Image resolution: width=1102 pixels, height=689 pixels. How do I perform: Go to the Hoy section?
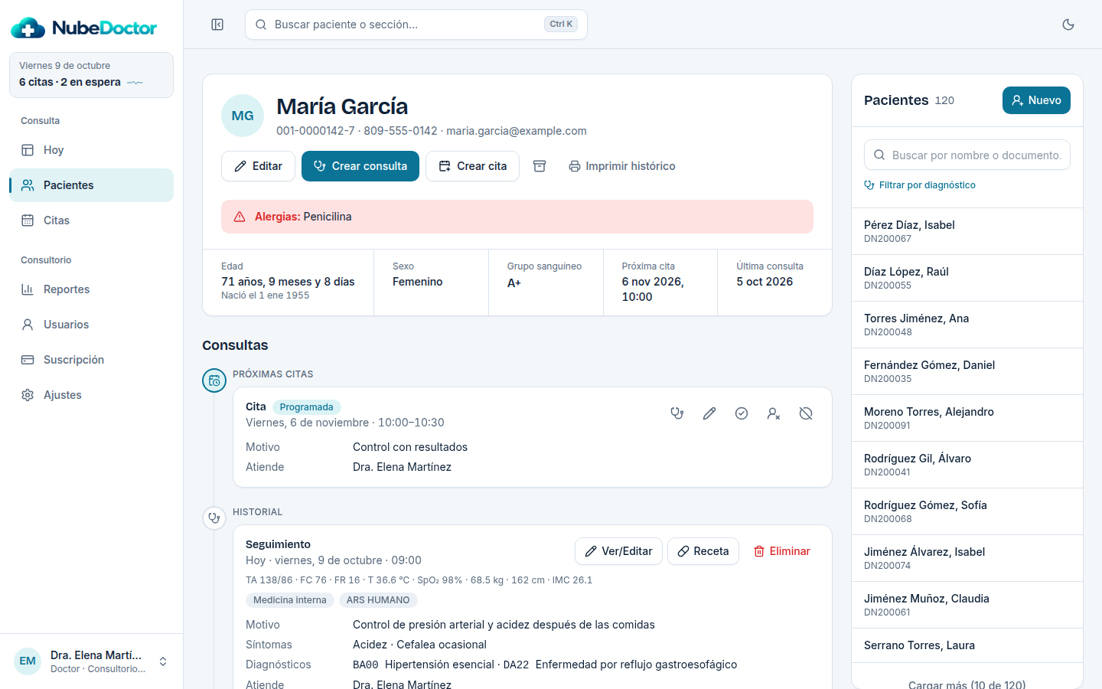[92, 150]
